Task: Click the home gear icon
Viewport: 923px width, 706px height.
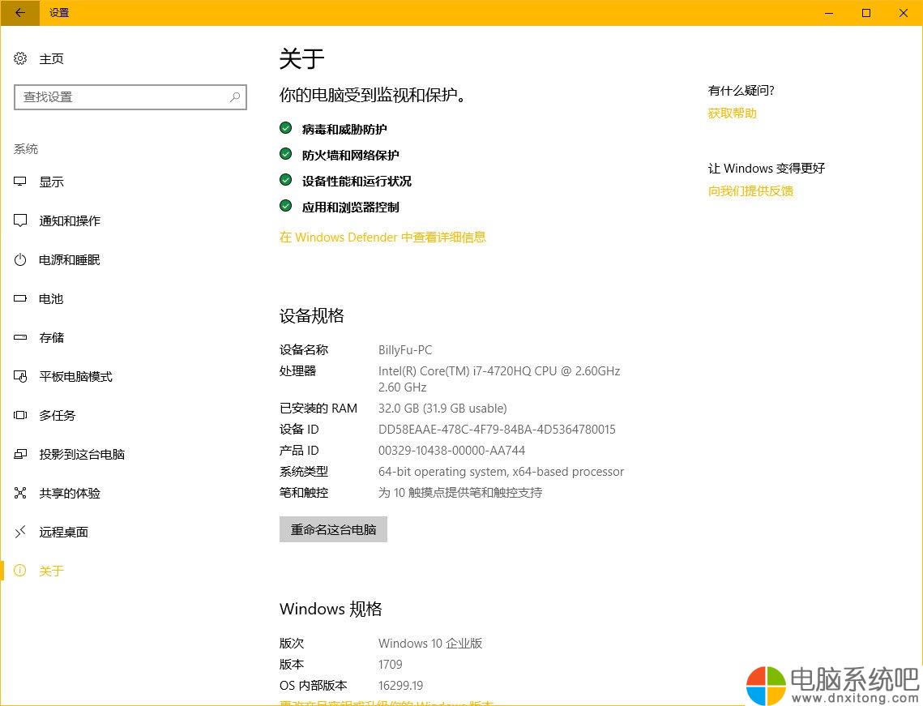Action: 20,58
